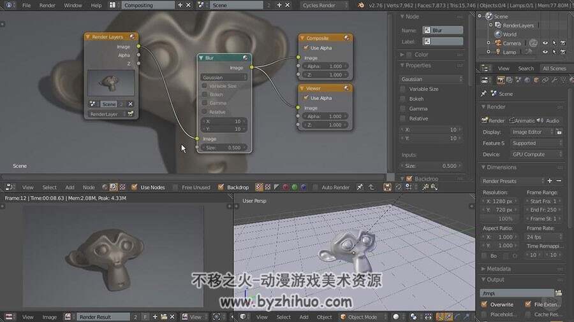Click the Audio button in Render panel
This screenshot has width=574, height=322.
coord(548,120)
